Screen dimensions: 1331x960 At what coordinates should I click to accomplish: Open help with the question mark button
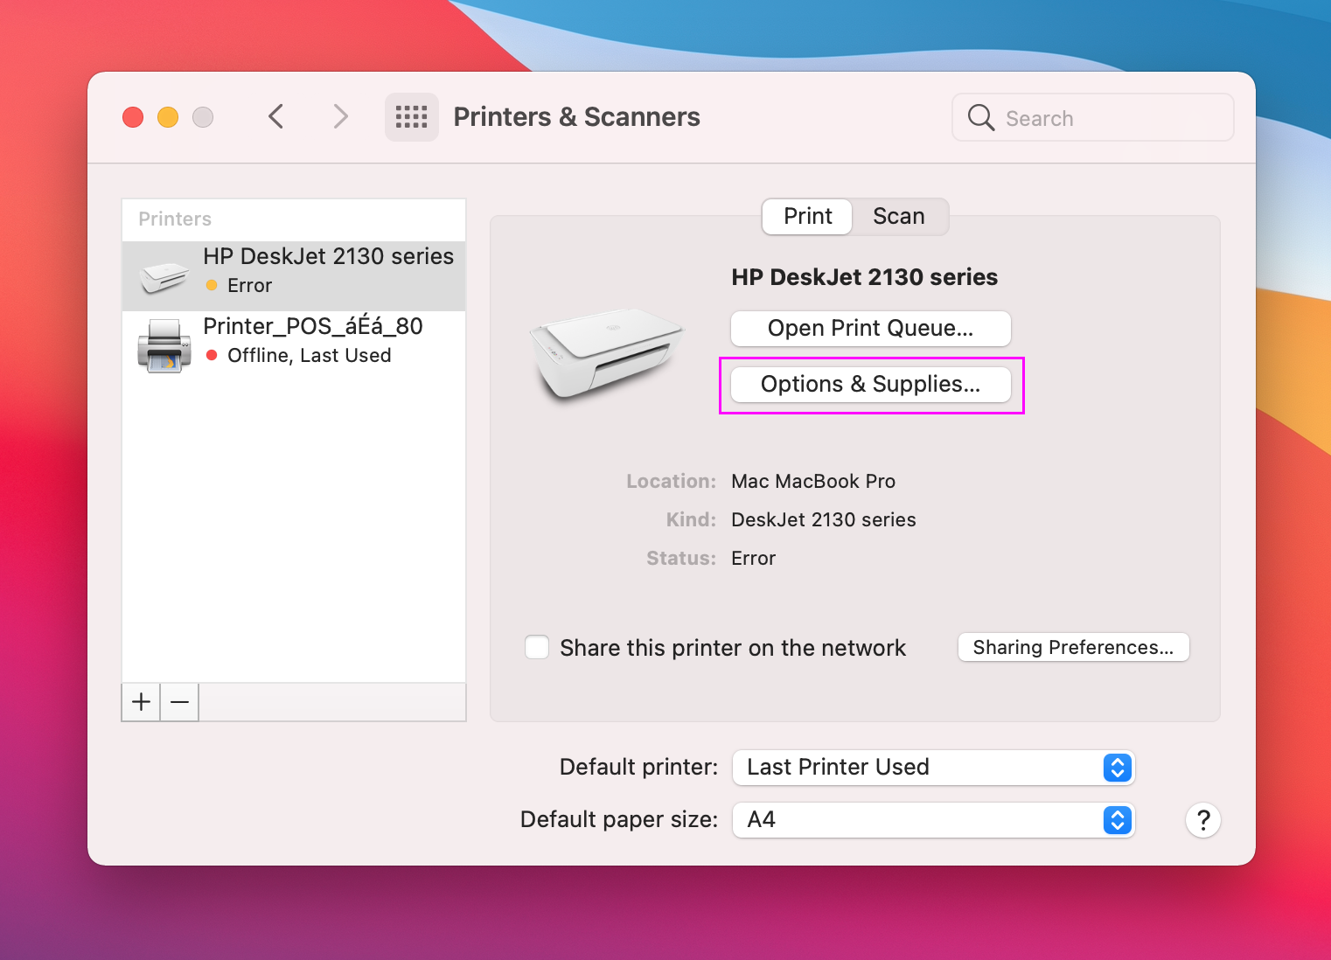pos(1202,820)
